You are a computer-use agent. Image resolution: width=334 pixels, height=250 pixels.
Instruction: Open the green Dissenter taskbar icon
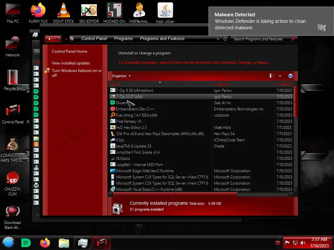pyautogui.click(x=26, y=243)
